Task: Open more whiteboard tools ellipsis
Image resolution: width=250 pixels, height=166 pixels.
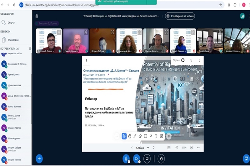Action: 117,136
